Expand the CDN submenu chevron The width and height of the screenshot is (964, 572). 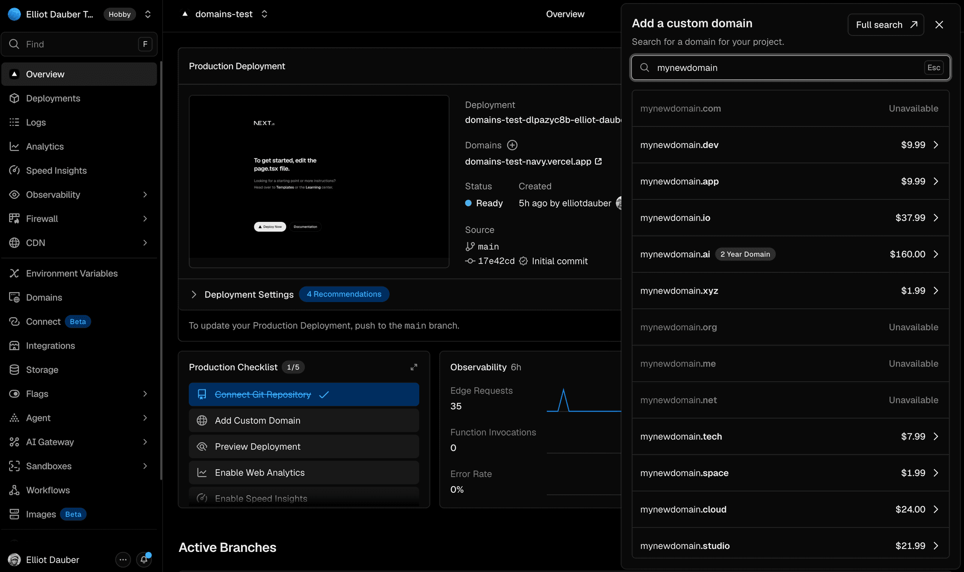point(145,243)
